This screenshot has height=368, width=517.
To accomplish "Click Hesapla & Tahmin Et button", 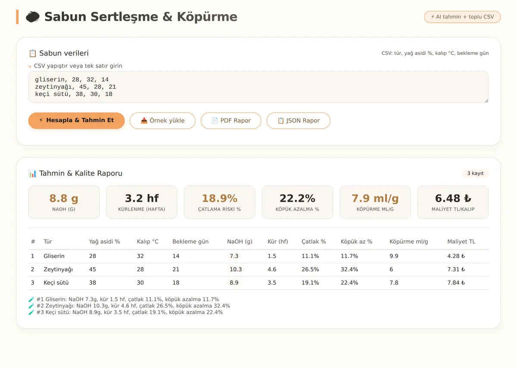I will click(77, 120).
